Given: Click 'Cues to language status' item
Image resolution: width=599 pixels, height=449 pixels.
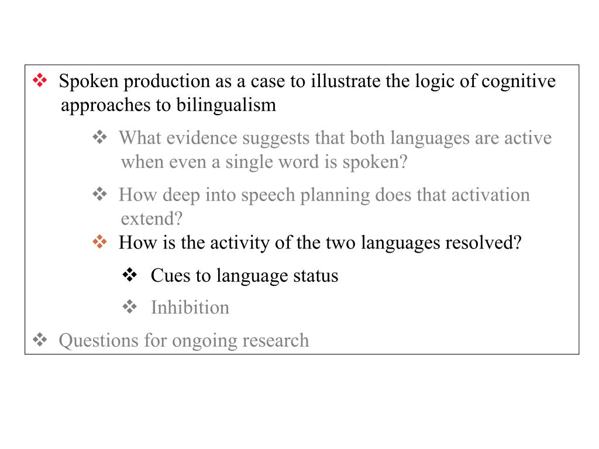Looking at the screenshot, I should pyautogui.click(x=245, y=276).
